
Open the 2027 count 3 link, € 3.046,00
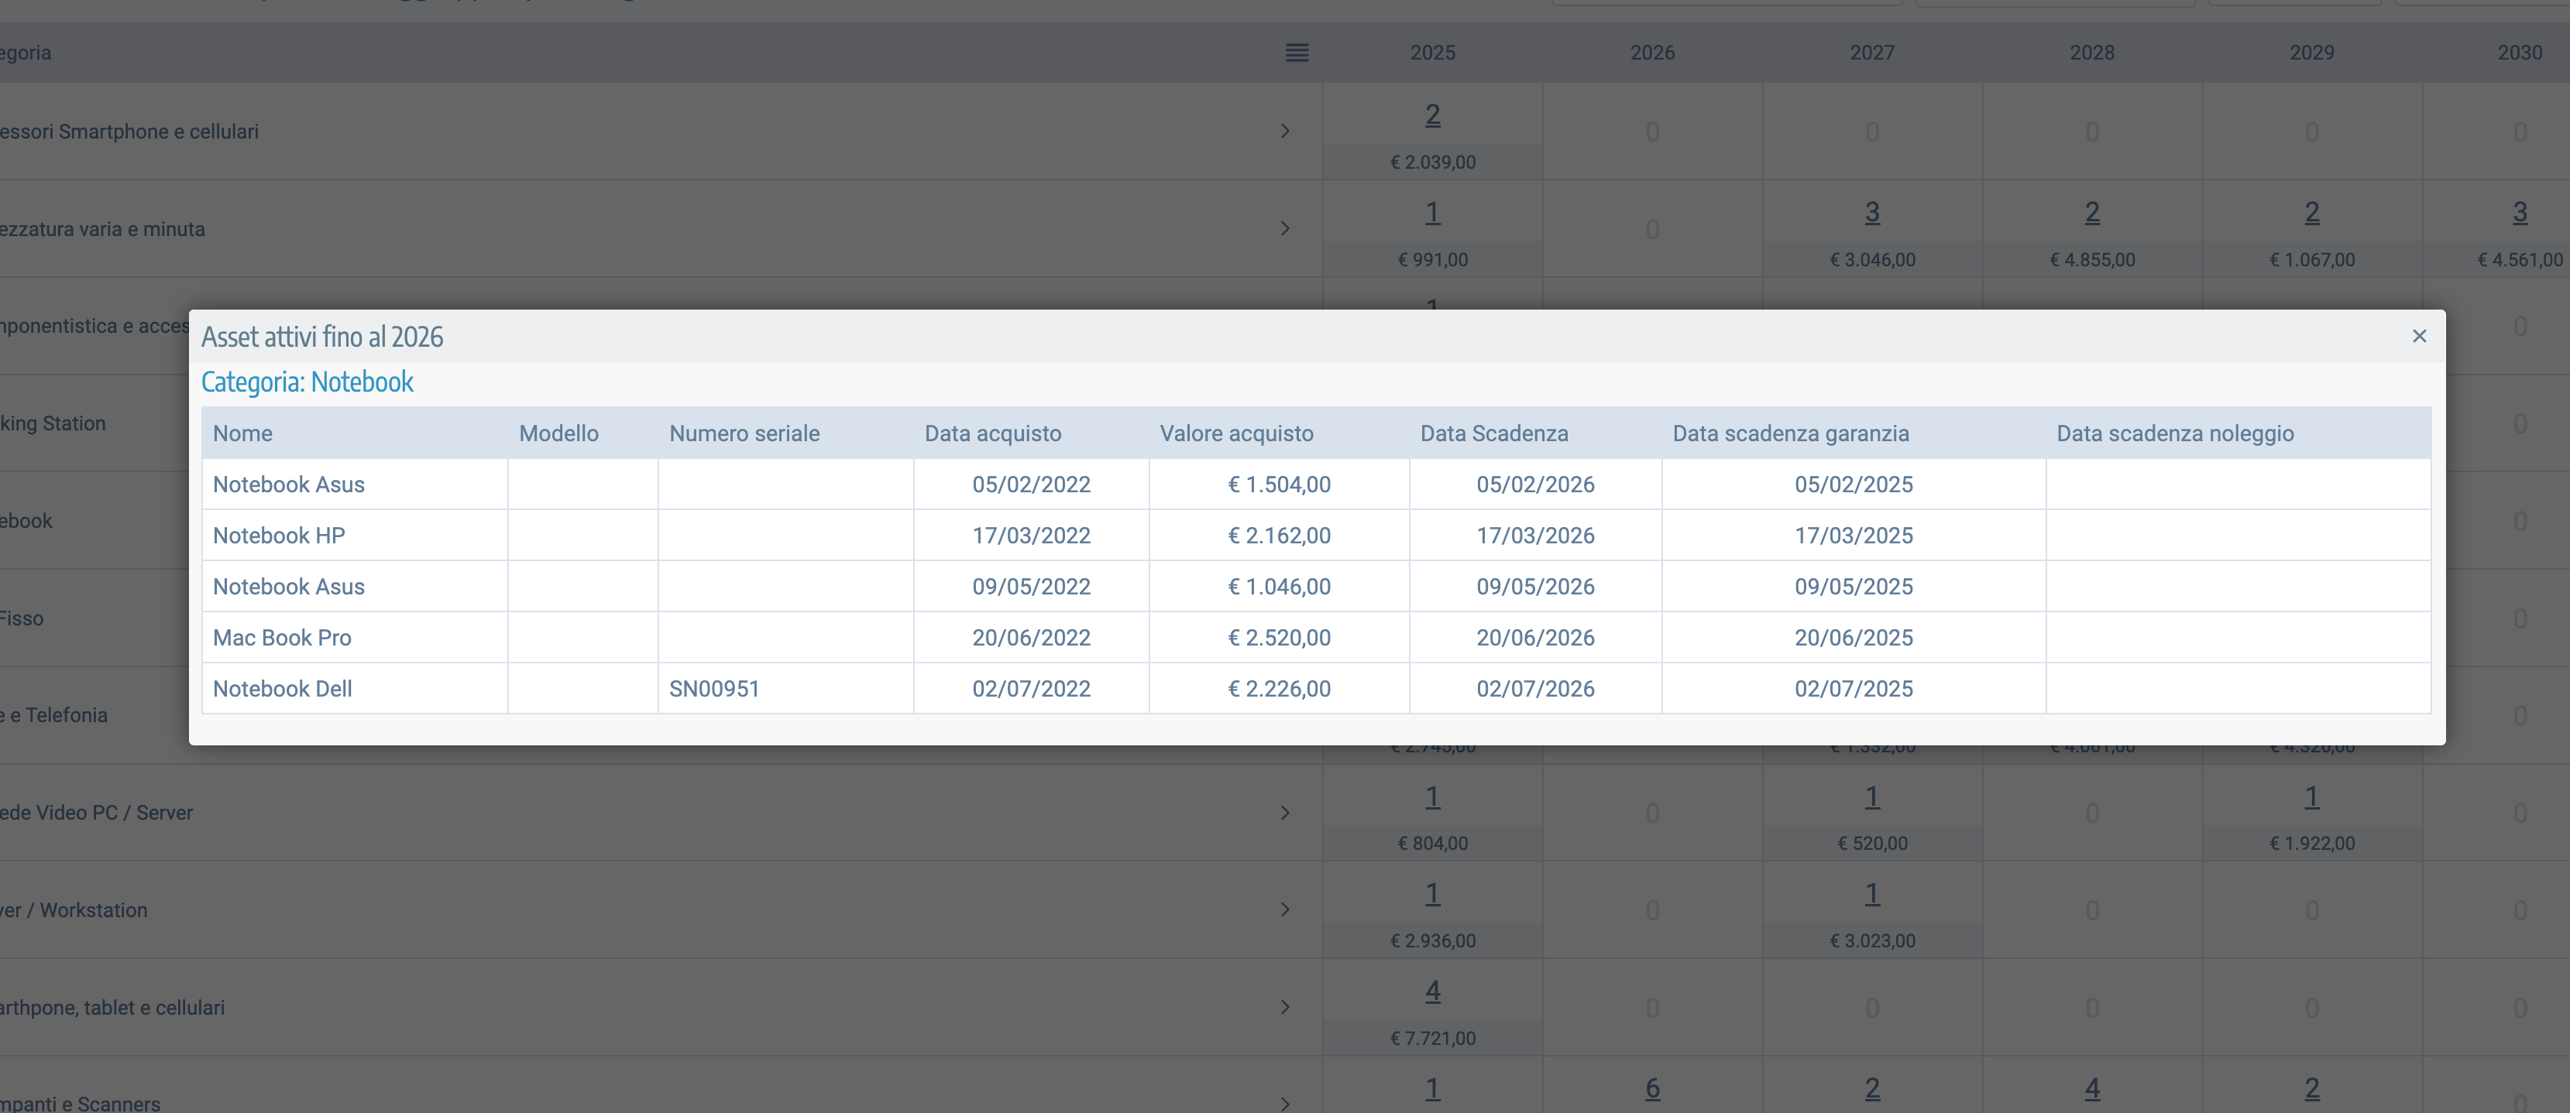1871,212
